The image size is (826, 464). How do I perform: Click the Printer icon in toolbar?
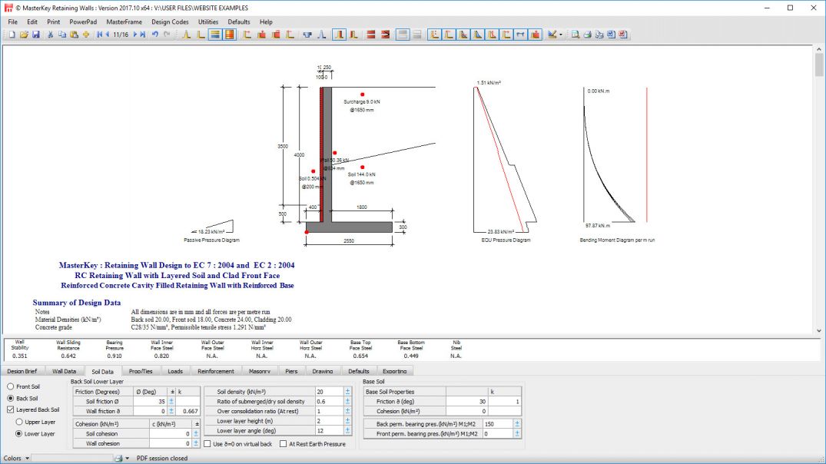click(587, 35)
